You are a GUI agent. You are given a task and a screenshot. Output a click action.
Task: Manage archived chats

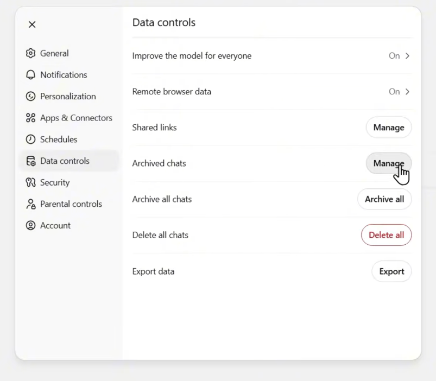pyautogui.click(x=388, y=163)
